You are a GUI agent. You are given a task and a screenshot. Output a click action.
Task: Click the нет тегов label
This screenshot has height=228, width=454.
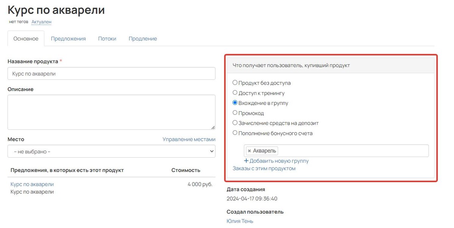(19, 22)
